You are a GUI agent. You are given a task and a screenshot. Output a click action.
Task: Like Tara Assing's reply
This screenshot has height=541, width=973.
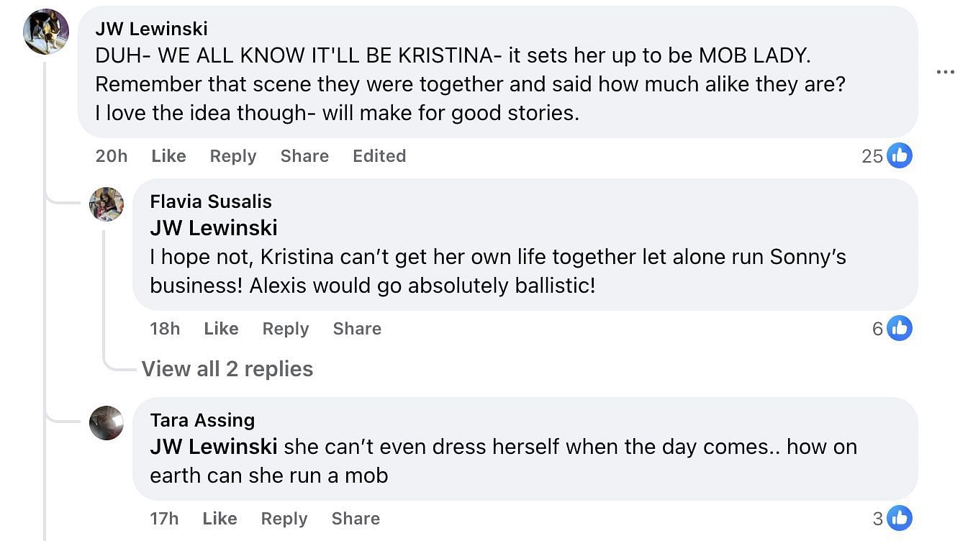(x=220, y=519)
